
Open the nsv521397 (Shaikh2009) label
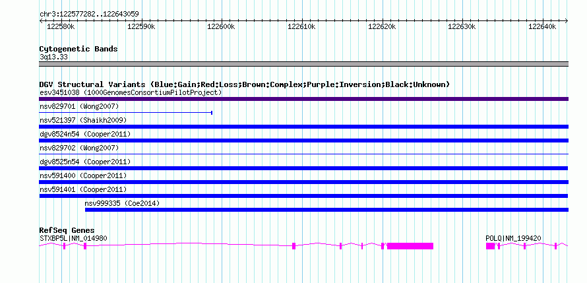[82, 120]
